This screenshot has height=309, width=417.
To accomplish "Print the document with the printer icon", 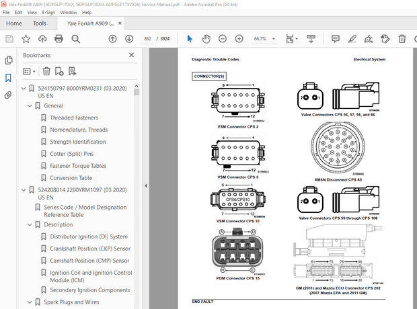I will pos(59,39).
